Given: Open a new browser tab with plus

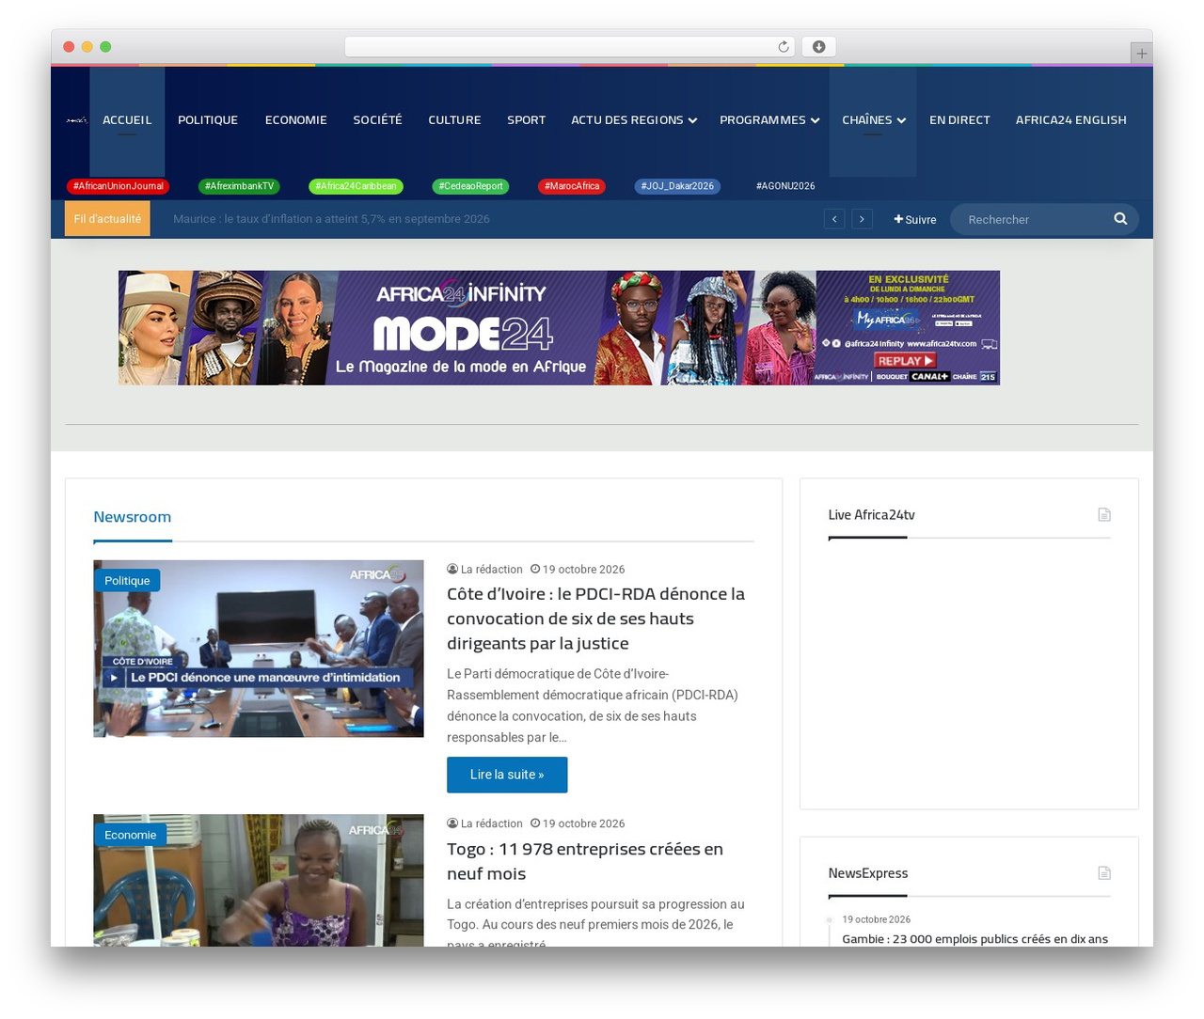Looking at the screenshot, I should (1141, 54).
